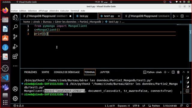Open the Terminal menu

[x=75, y=11]
